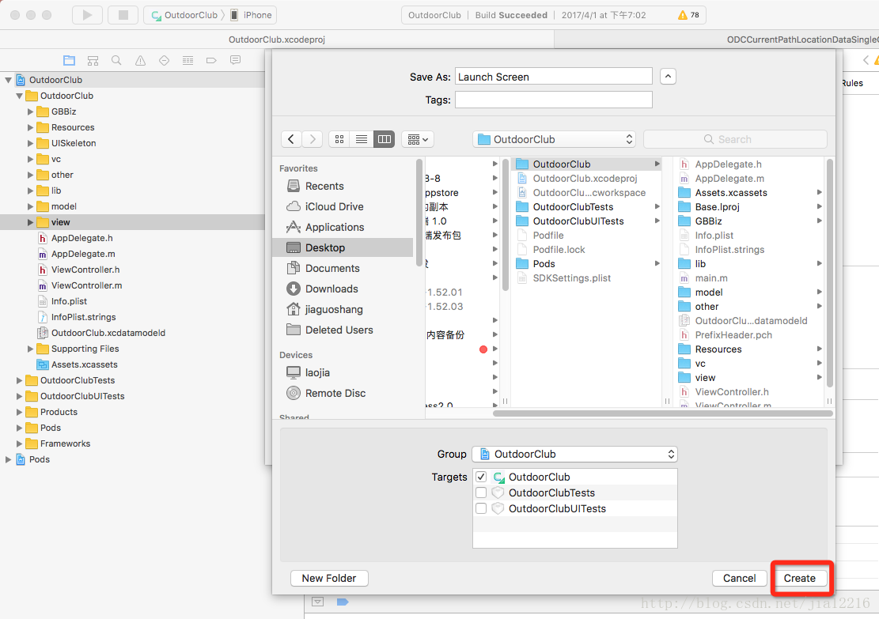Expand the GBBiz folder in navigator
Screen dimensions: 879x619
click(30, 111)
